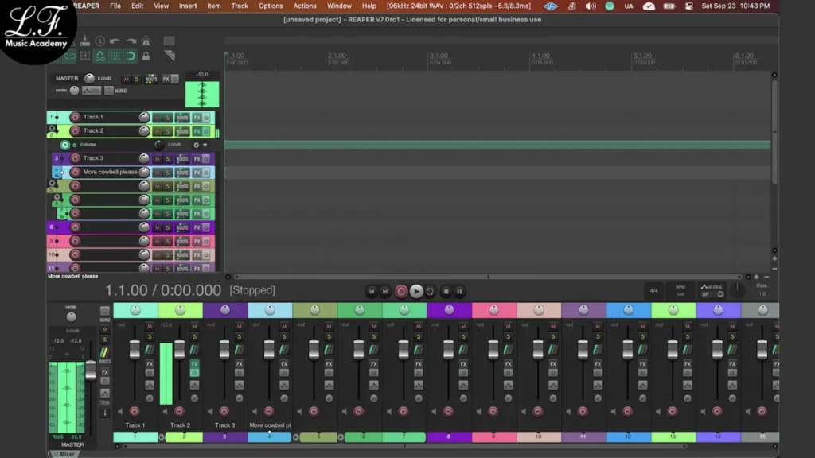Open FX window for Track 3

coord(197,158)
